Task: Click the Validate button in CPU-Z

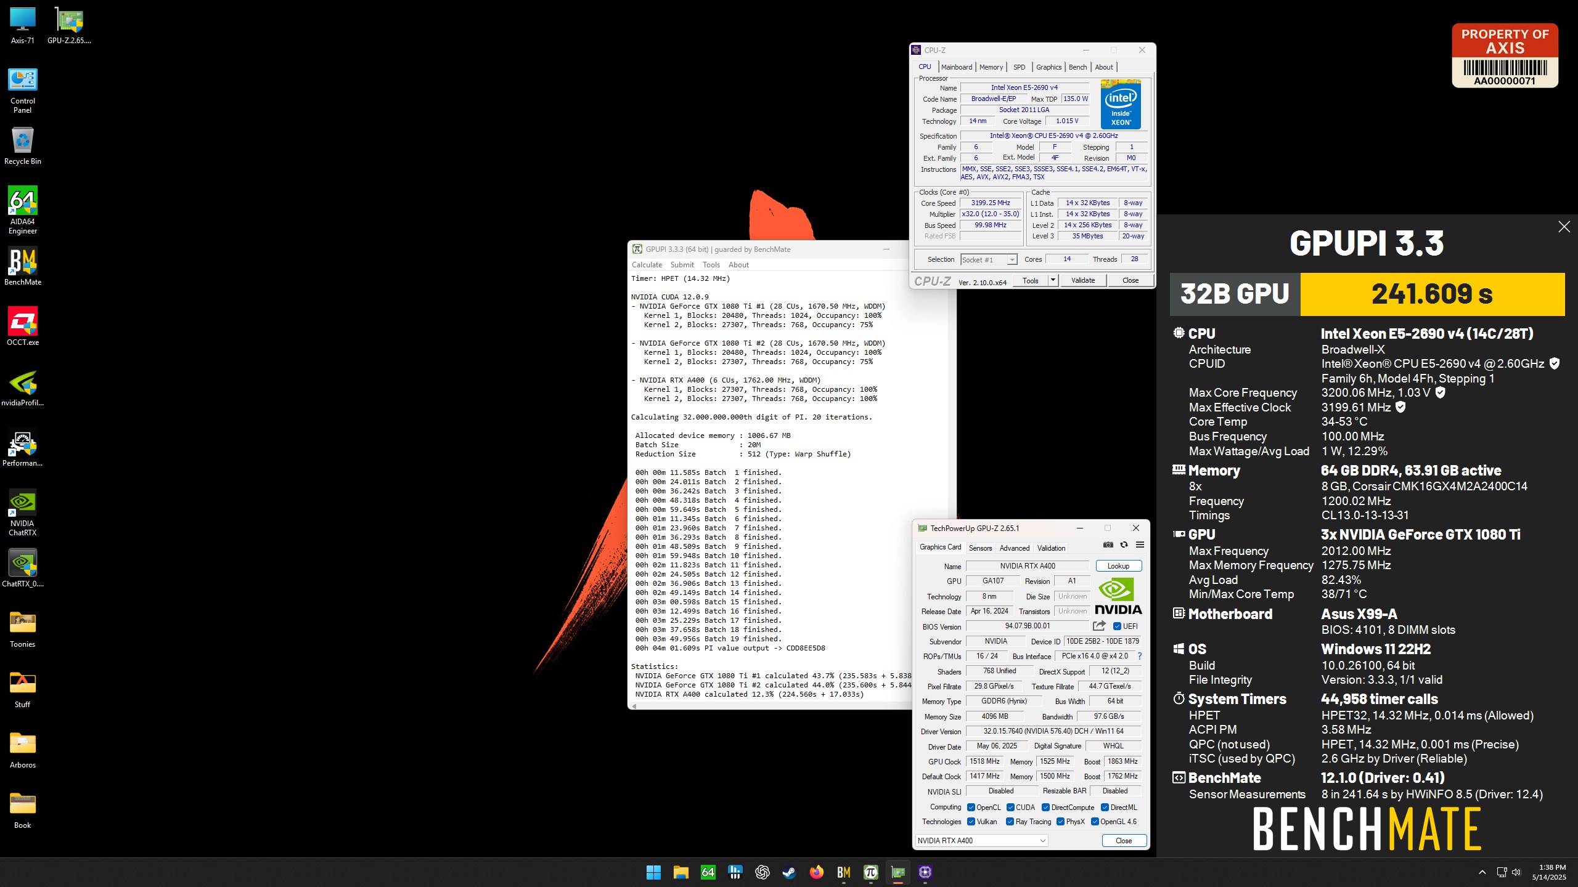Action: pos(1083,280)
